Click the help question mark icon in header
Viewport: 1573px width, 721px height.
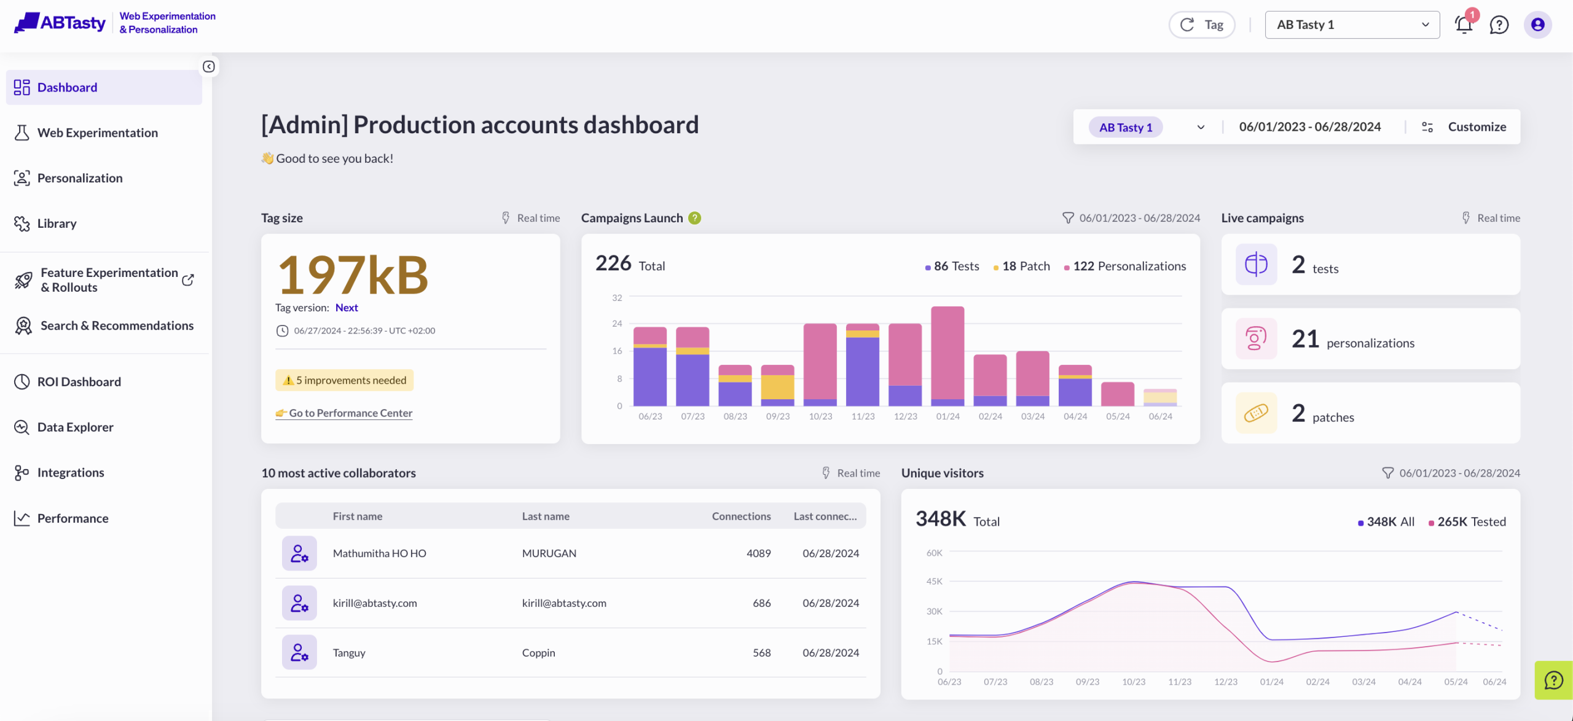coord(1499,25)
